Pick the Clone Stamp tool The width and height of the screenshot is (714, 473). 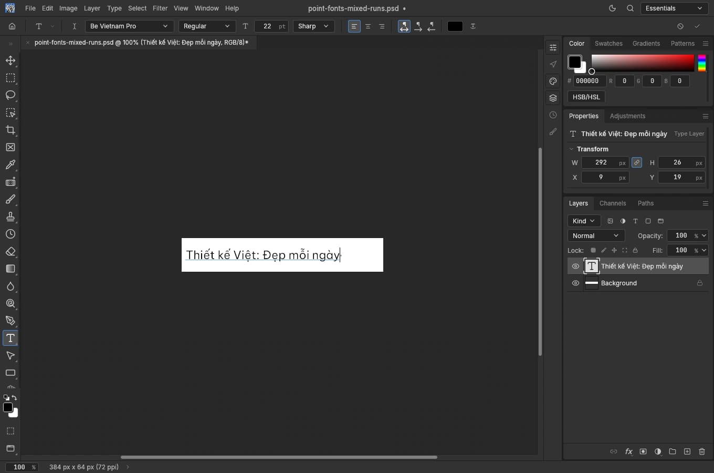(x=10, y=217)
